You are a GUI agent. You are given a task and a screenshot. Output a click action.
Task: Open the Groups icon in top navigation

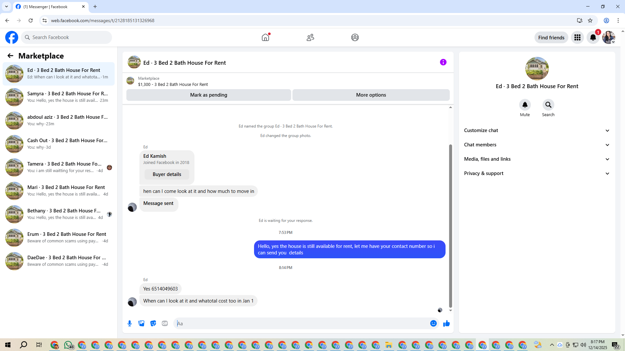tap(355, 37)
